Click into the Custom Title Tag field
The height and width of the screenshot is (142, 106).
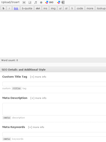(54, 84)
